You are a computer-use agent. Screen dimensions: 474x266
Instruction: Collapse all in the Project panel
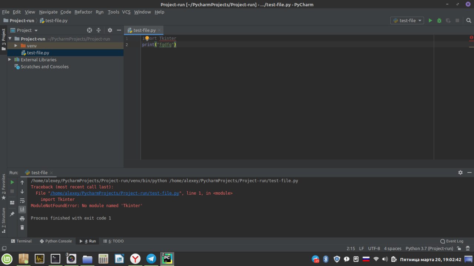99,30
